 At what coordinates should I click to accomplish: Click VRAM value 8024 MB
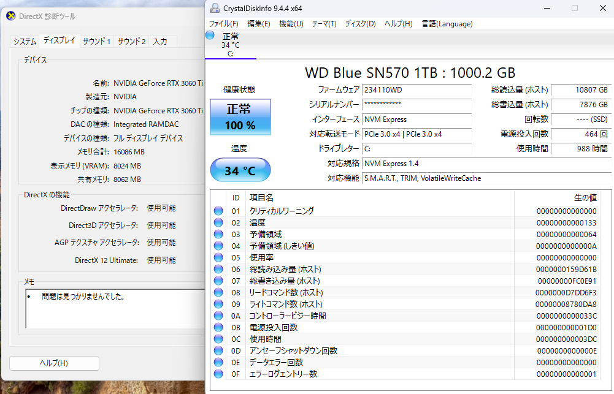click(127, 166)
